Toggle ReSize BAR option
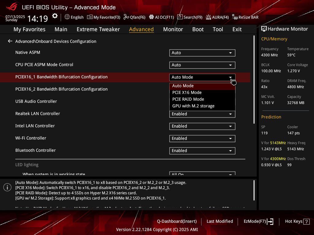The width and height of the screenshot is (314, 235). coord(245,17)
